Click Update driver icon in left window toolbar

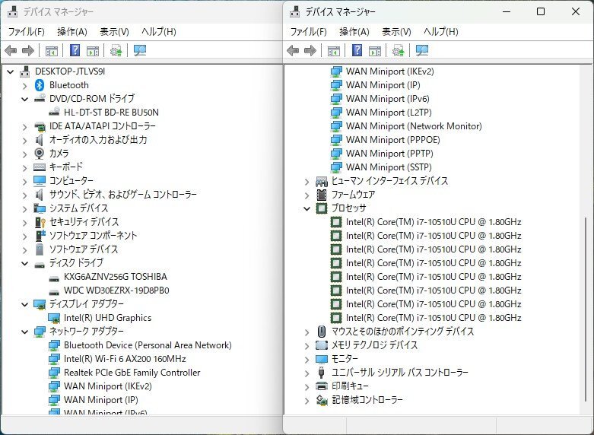coord(116,50)
